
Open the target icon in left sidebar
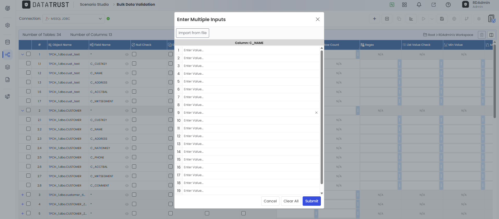coord(8,8)
